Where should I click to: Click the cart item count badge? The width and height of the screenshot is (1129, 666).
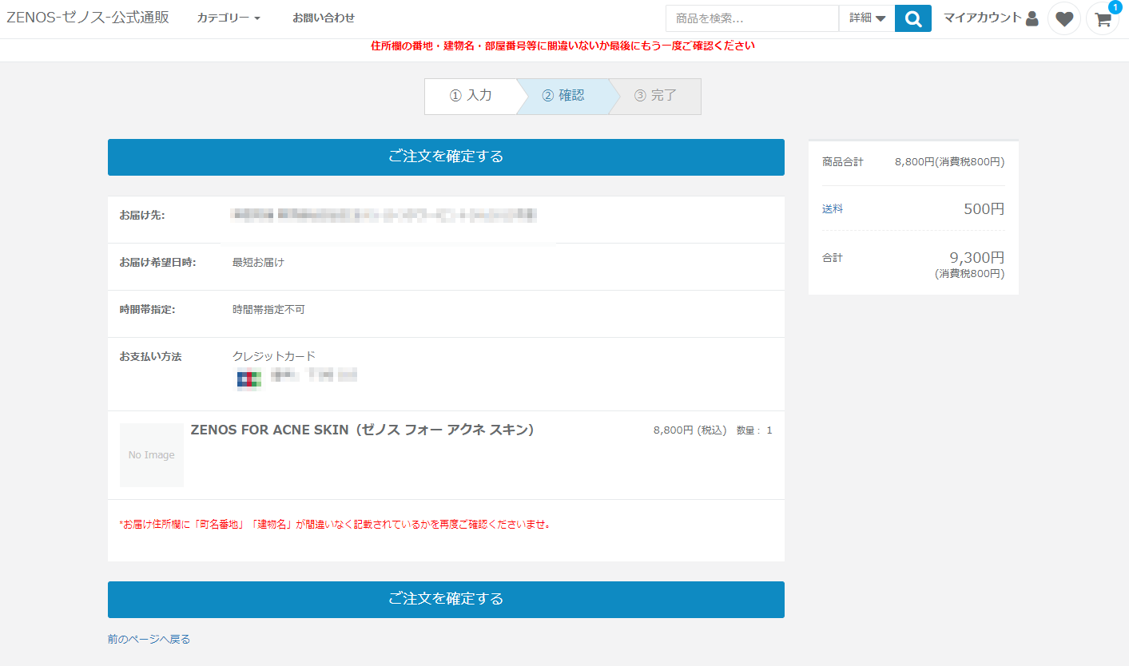[1115, 7]
